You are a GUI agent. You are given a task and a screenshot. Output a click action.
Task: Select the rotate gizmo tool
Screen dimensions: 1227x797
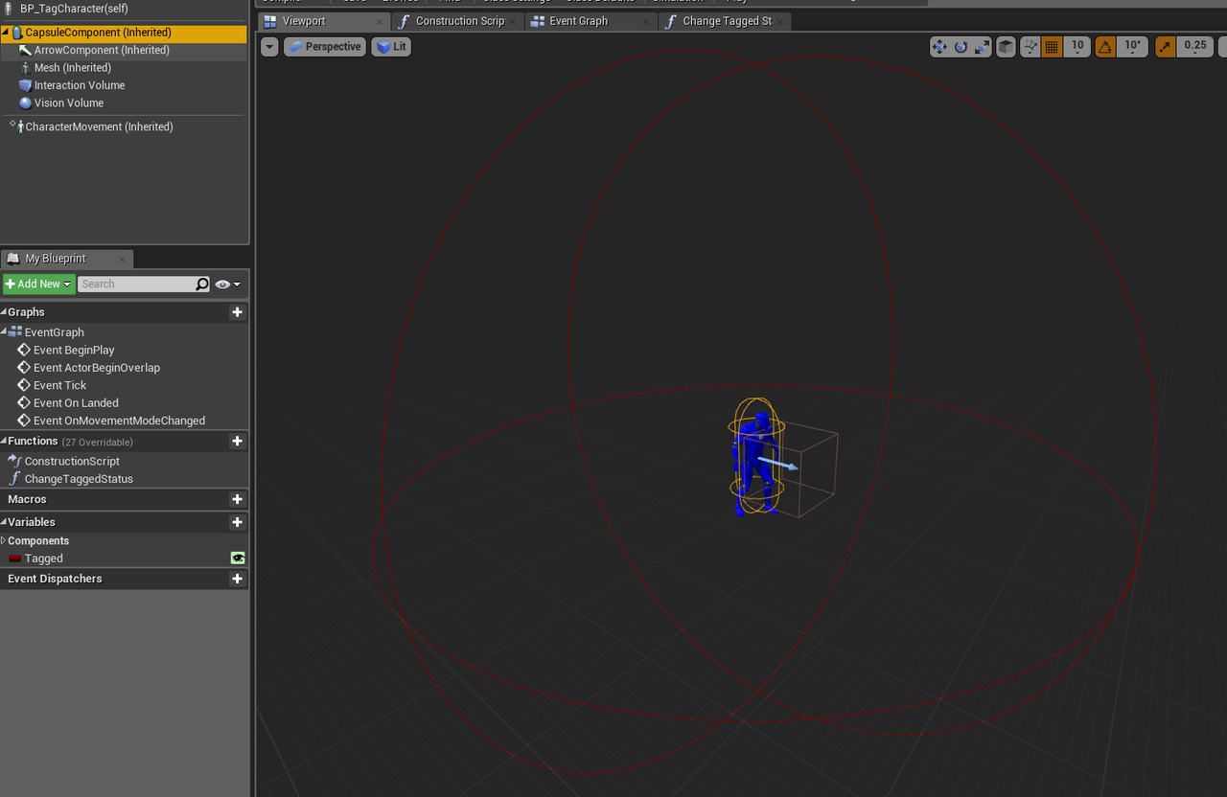[961, 46]
